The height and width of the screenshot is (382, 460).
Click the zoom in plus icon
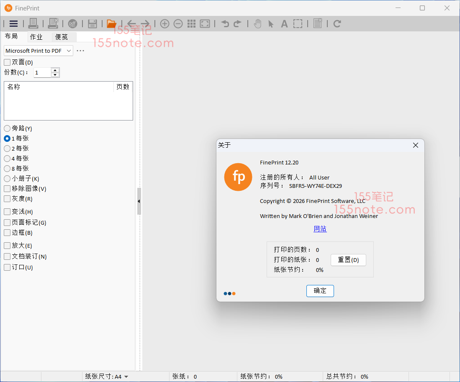(x=165, y=24)
